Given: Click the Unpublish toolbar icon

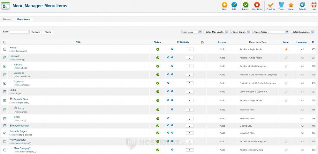Looking at the screenshot, I should point(257,6).
